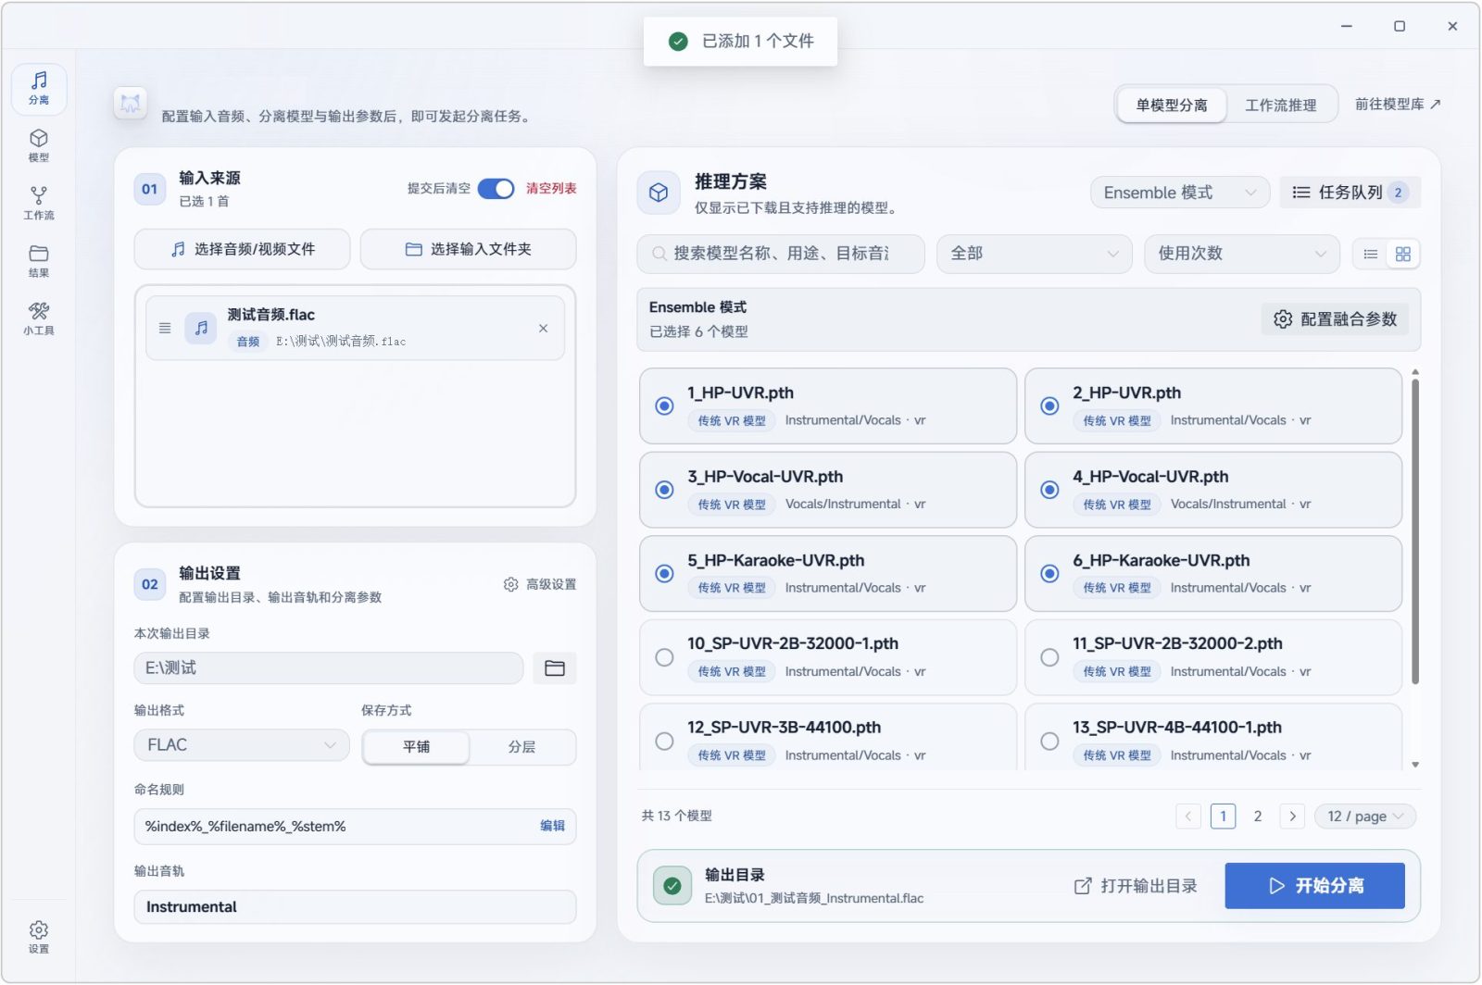1482x985 pixels.
Task: Click the model list vertical scrollbar
Action: (x=1415, y=531)
